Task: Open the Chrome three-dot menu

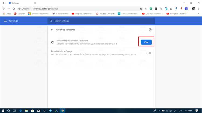Action: click(x=199, y=9)
